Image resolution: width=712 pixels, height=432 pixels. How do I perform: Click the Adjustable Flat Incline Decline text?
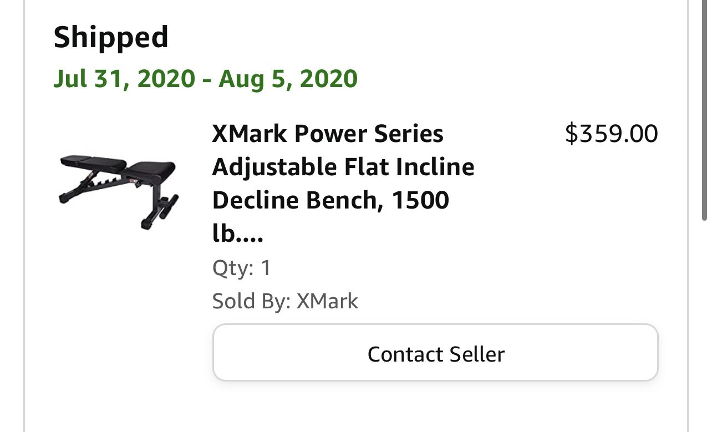coord(343,166)
